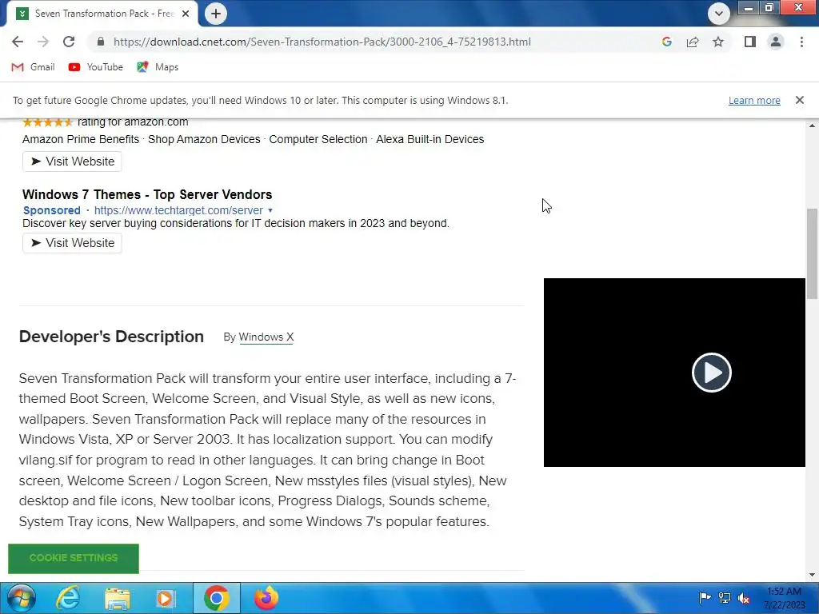Select the Seven Transformation Pack tab

pyautogui.click(x=102, y=14)
